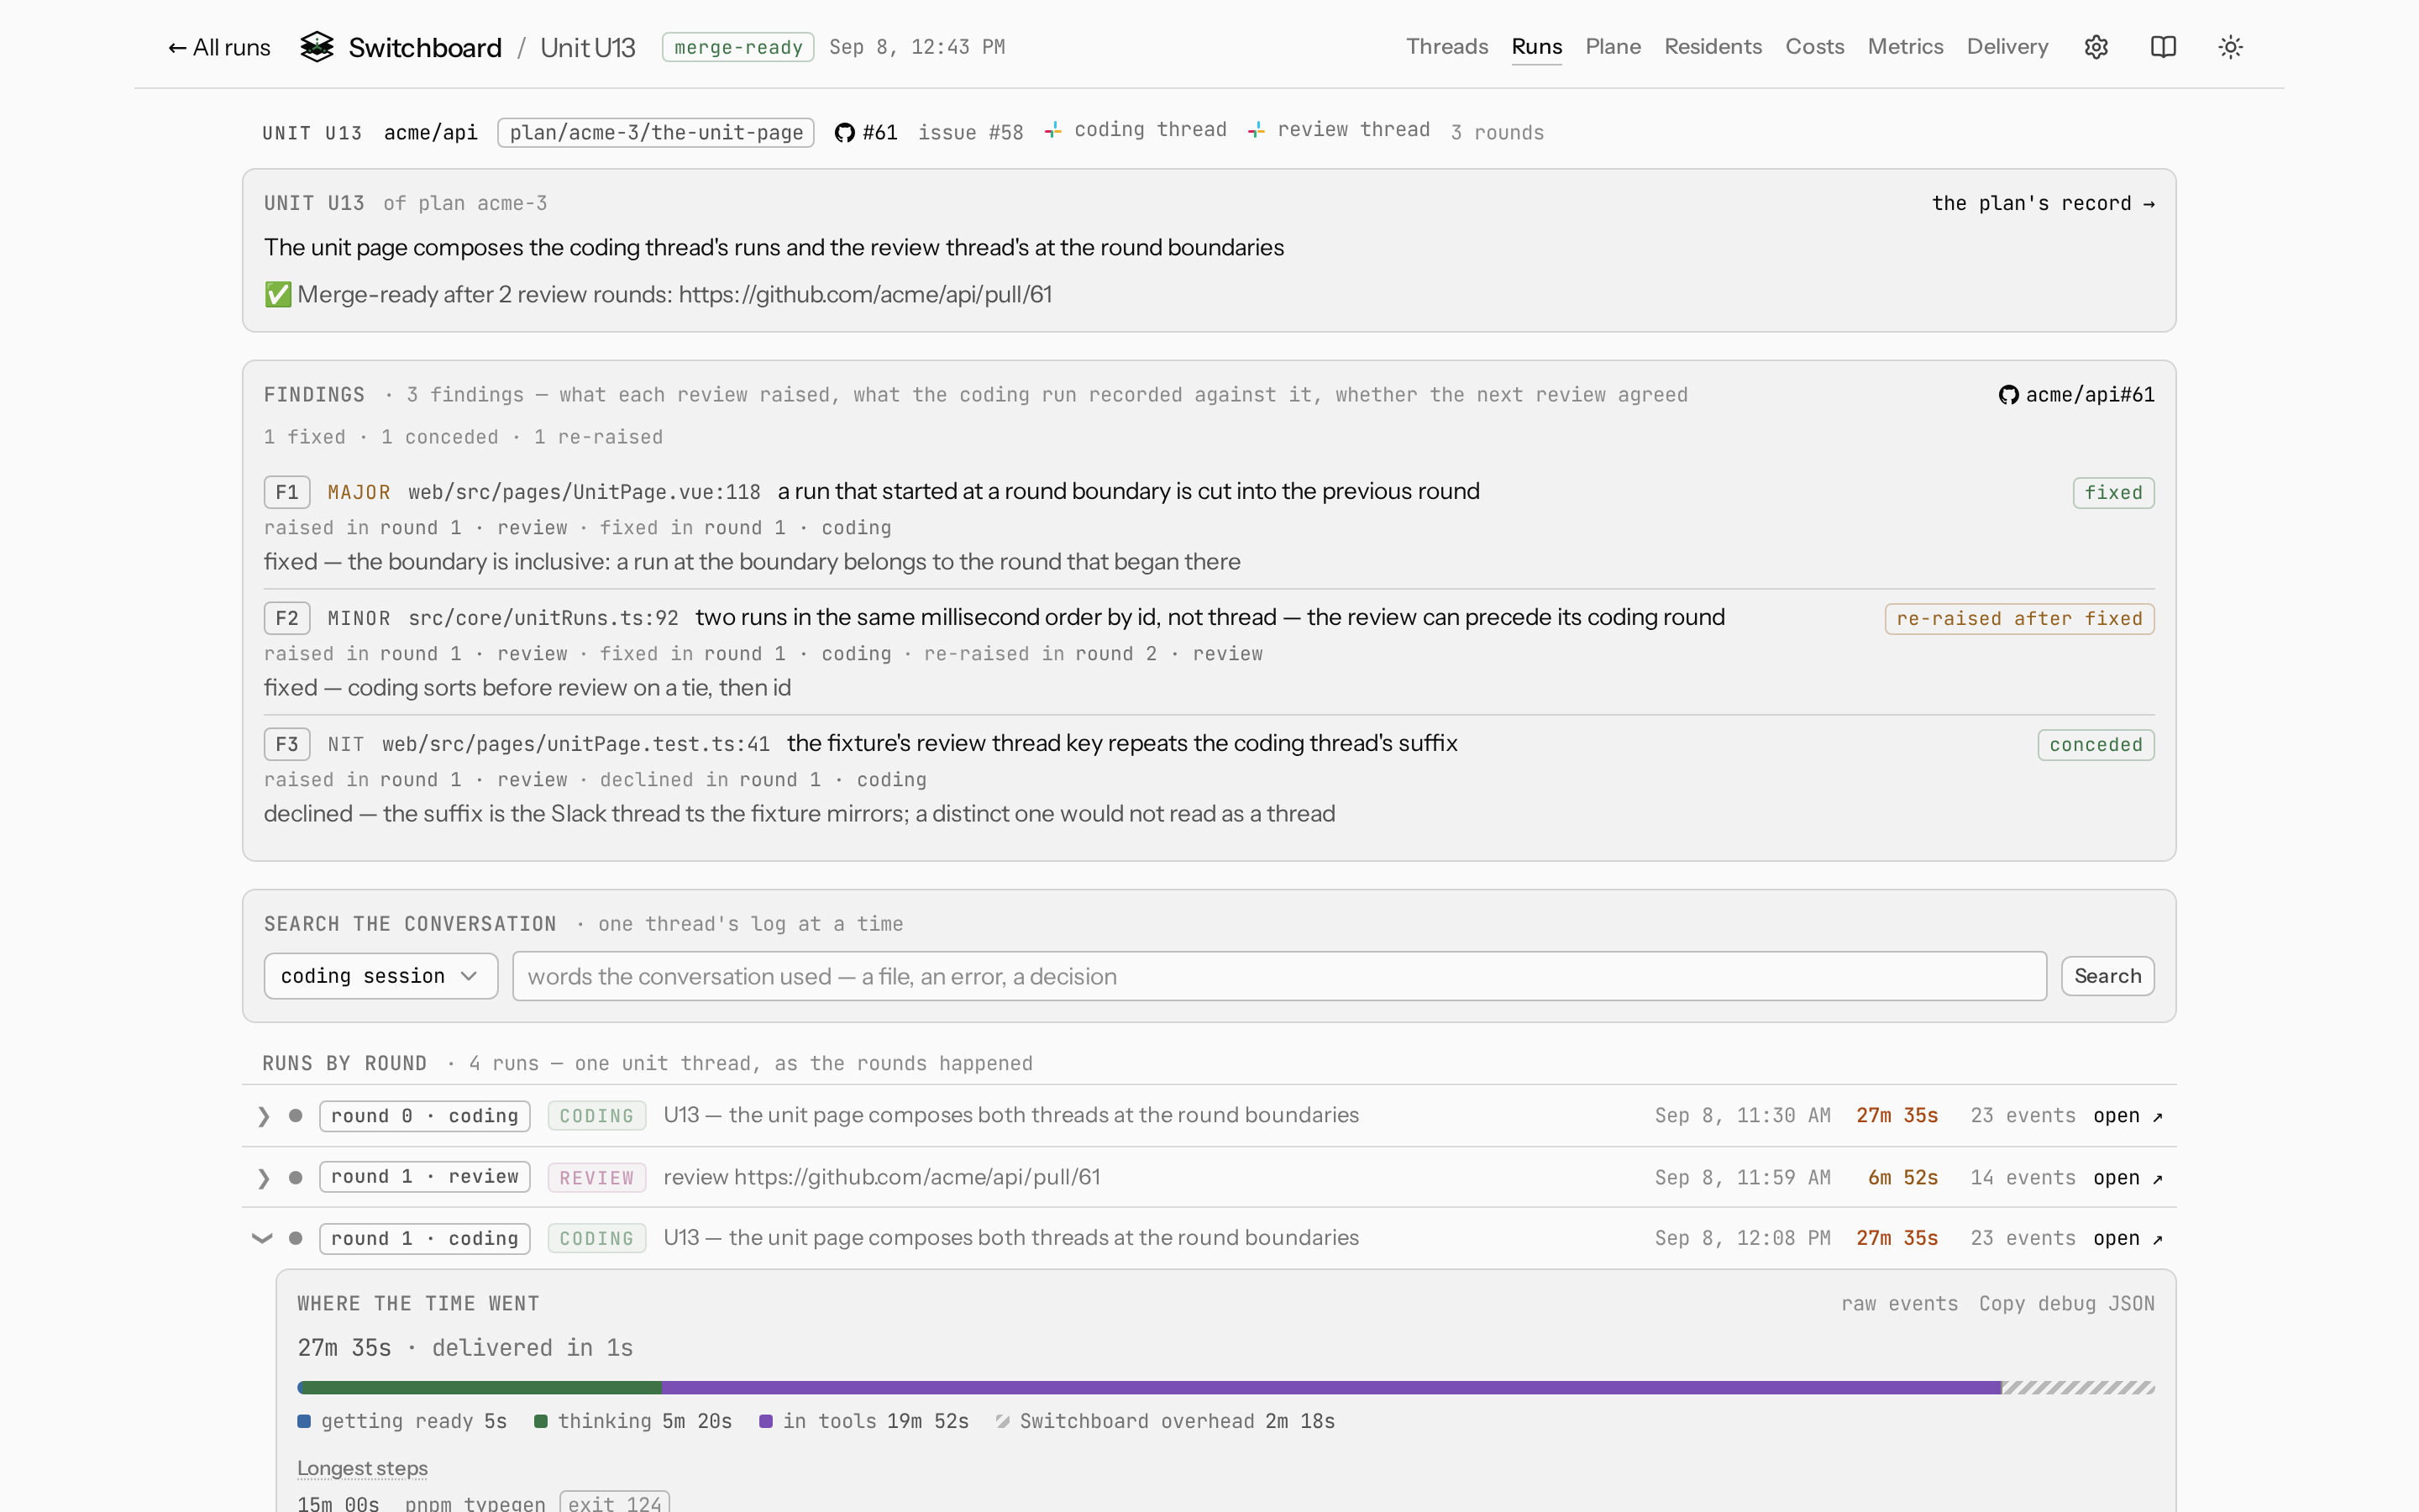Click the purple 'in tools' time bar segment
This screenshot has width=2419, height=1512.
pos(1331,1388)
